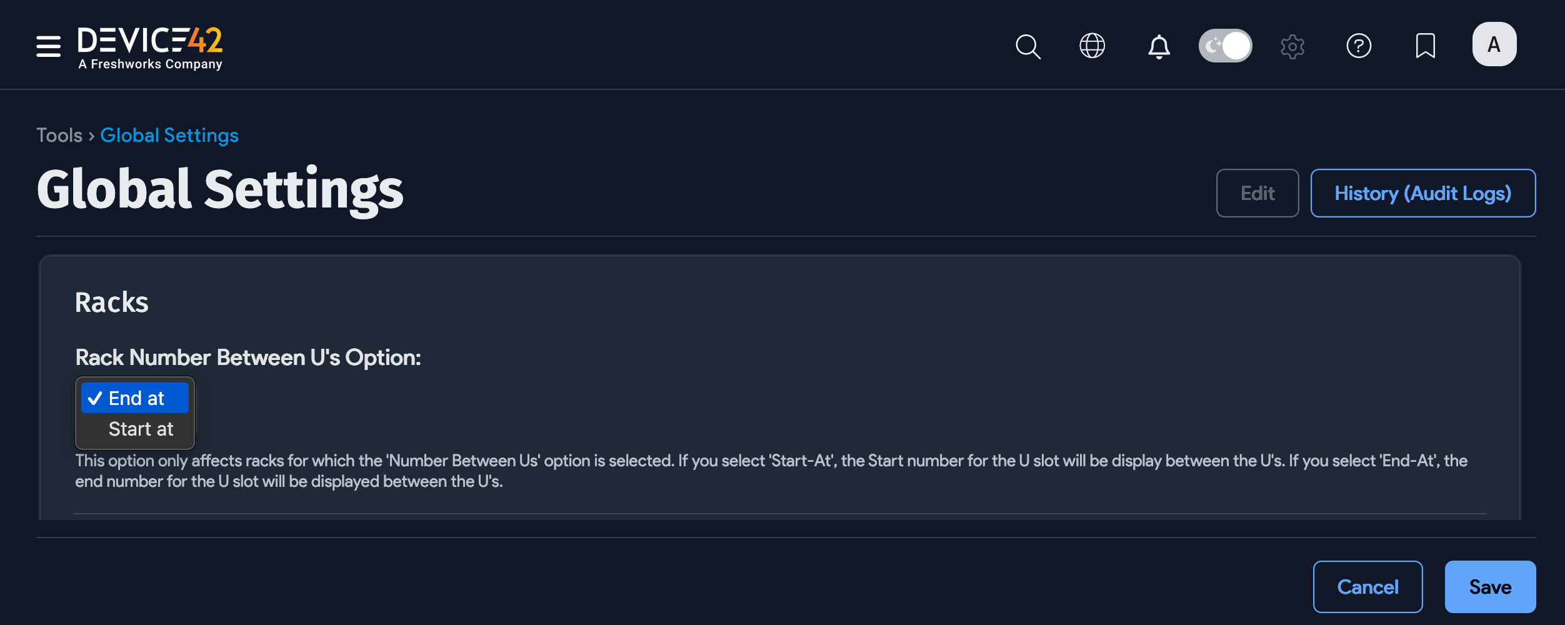Image resolution: width=1565 pixels, height=625 pixels.
Task: Open the settings gear icon
Action: point(1292,46)
